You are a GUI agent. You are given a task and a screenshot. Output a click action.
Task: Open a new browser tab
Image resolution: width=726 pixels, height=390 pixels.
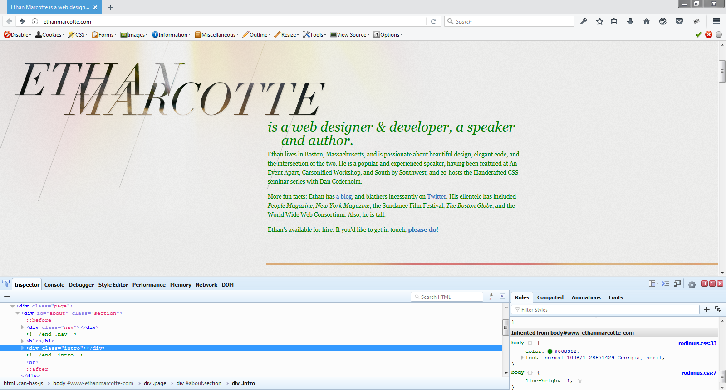pos(110,7)
